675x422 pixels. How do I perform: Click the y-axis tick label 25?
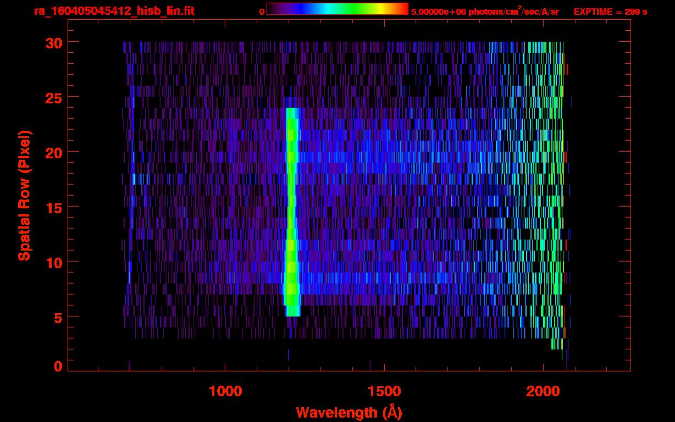point(54,97)
